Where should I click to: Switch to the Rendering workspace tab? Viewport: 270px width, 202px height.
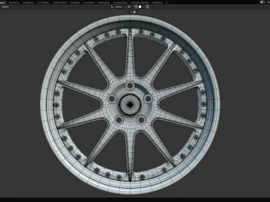(103, 3)
